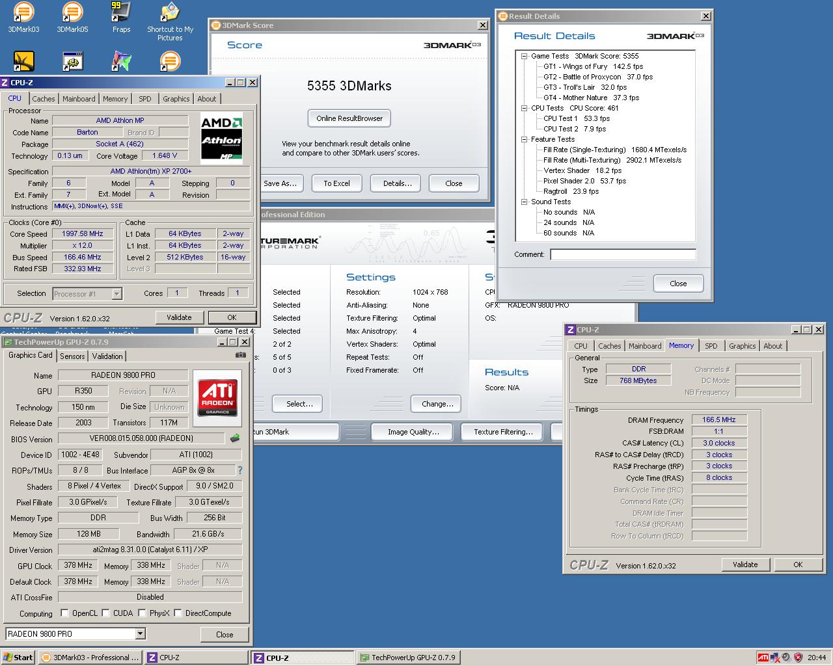Click the Online ResultBrowser button
The height and width of the screenshot is (666, 833).
pos(349,118)
